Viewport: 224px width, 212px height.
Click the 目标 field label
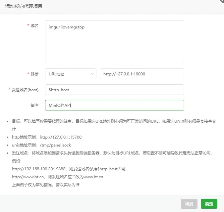tap(34, 74)
